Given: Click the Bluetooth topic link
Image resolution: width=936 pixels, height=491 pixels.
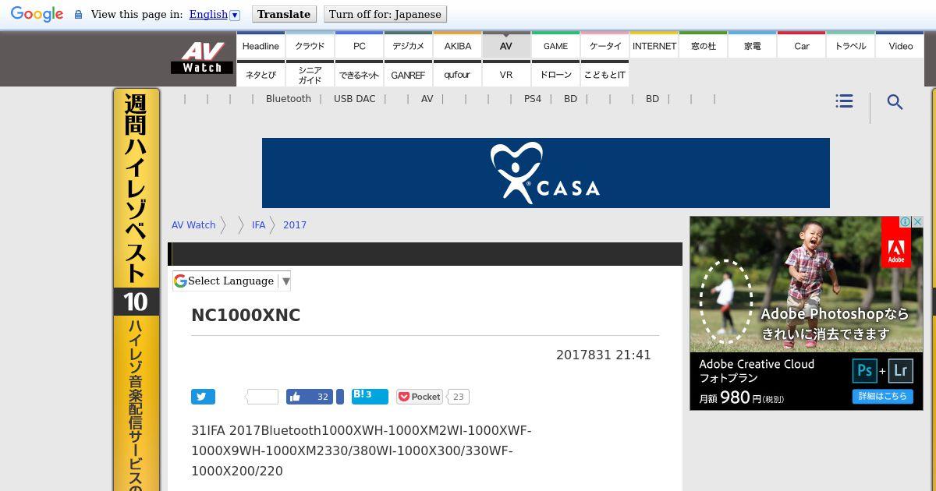Looking at the screenshot, I should click(x=289, y=99).
